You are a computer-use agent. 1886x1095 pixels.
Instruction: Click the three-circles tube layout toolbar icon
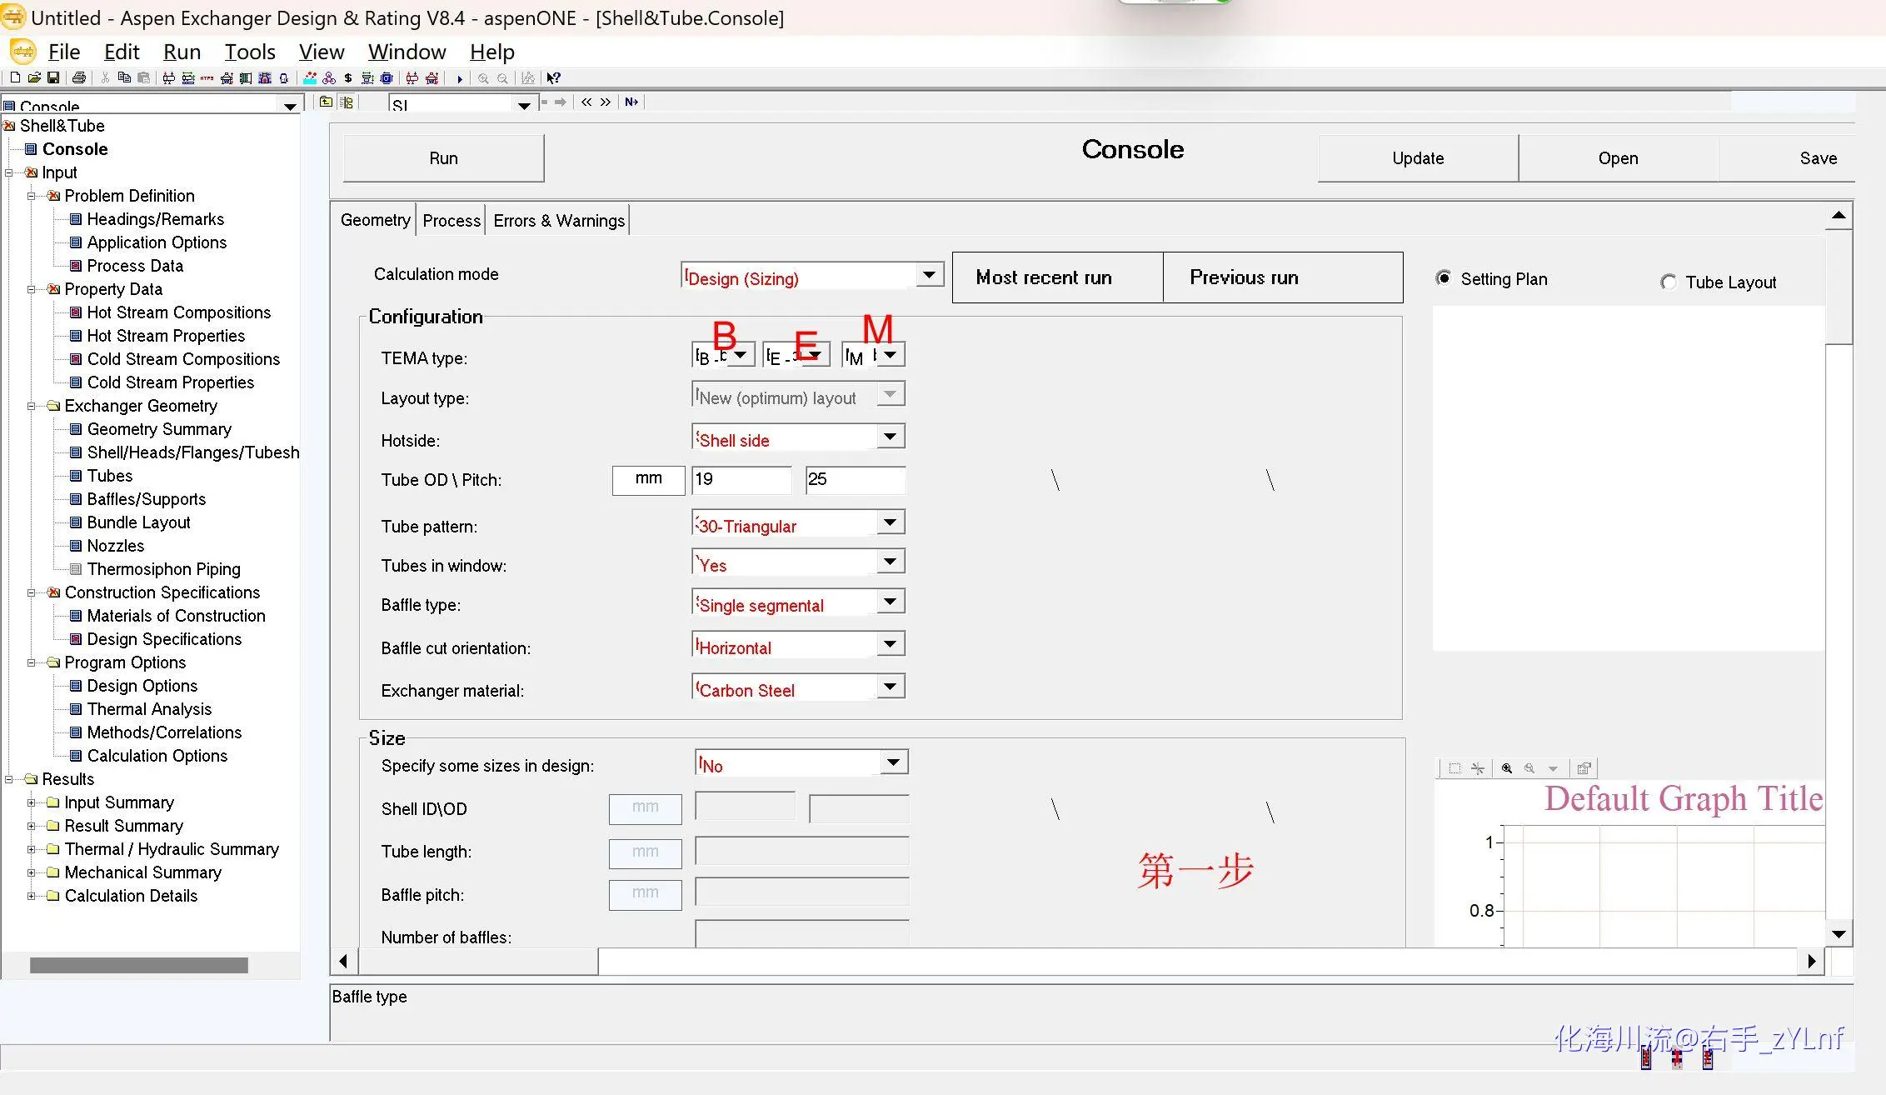[329, 78]
